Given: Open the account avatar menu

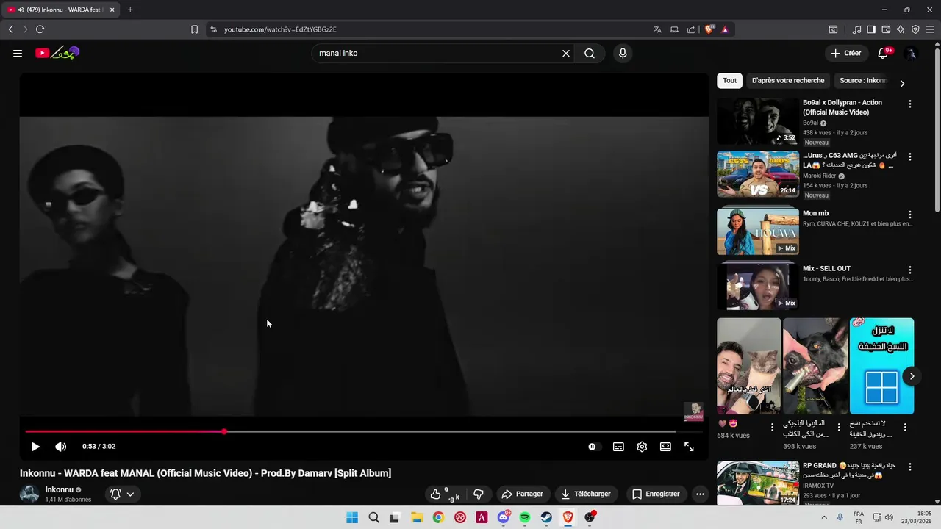Looking at the screenshot, I should coord(912,53).
